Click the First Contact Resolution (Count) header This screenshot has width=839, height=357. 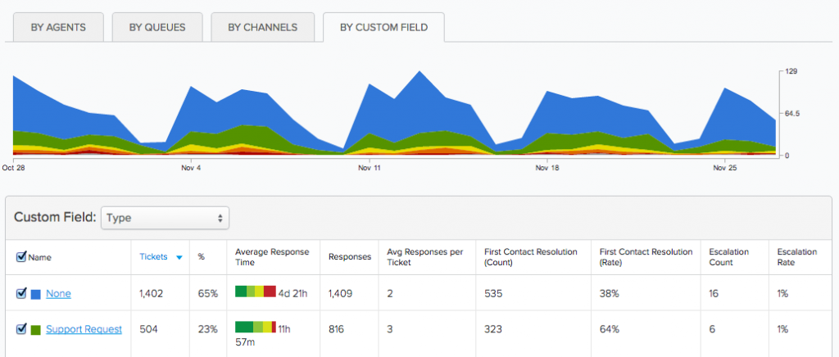point(530,257)
